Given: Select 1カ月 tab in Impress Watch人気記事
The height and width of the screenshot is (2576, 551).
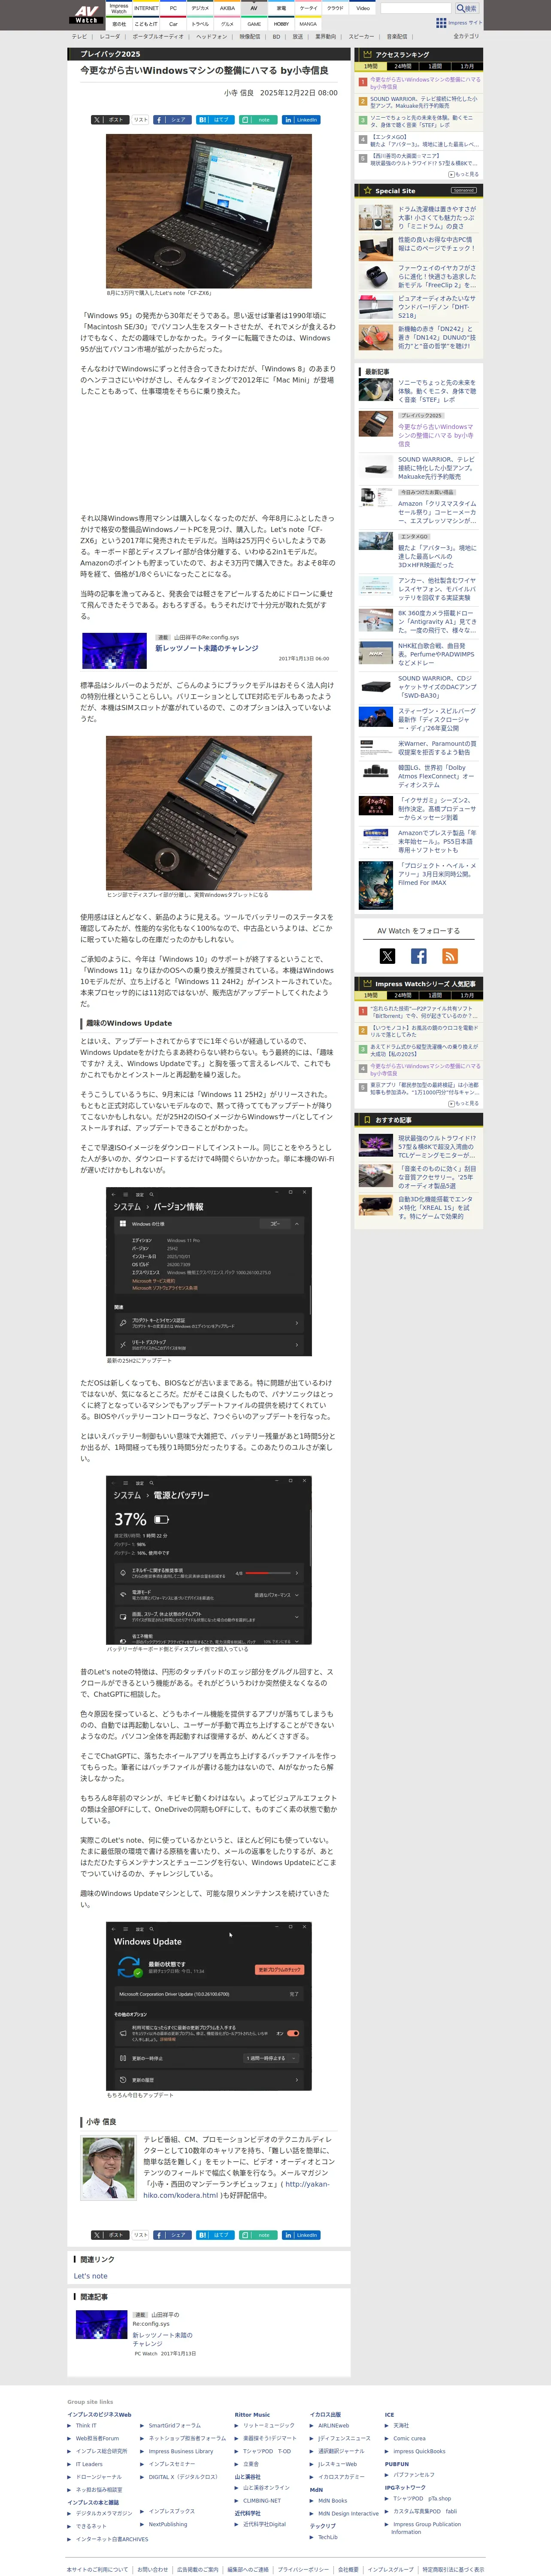Looking at the screenshot, I should tap(466, 995).
